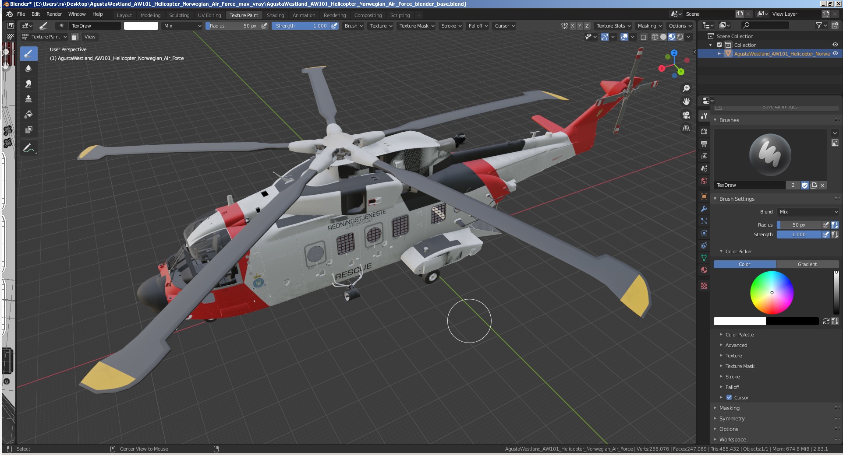
Task: Select the Clone stamp tool
Action: (28, 99)
